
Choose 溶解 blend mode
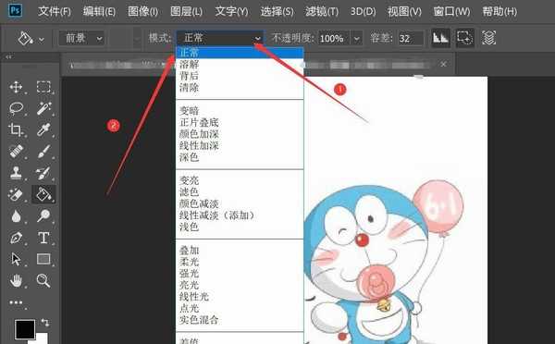(x=240, y=64)
